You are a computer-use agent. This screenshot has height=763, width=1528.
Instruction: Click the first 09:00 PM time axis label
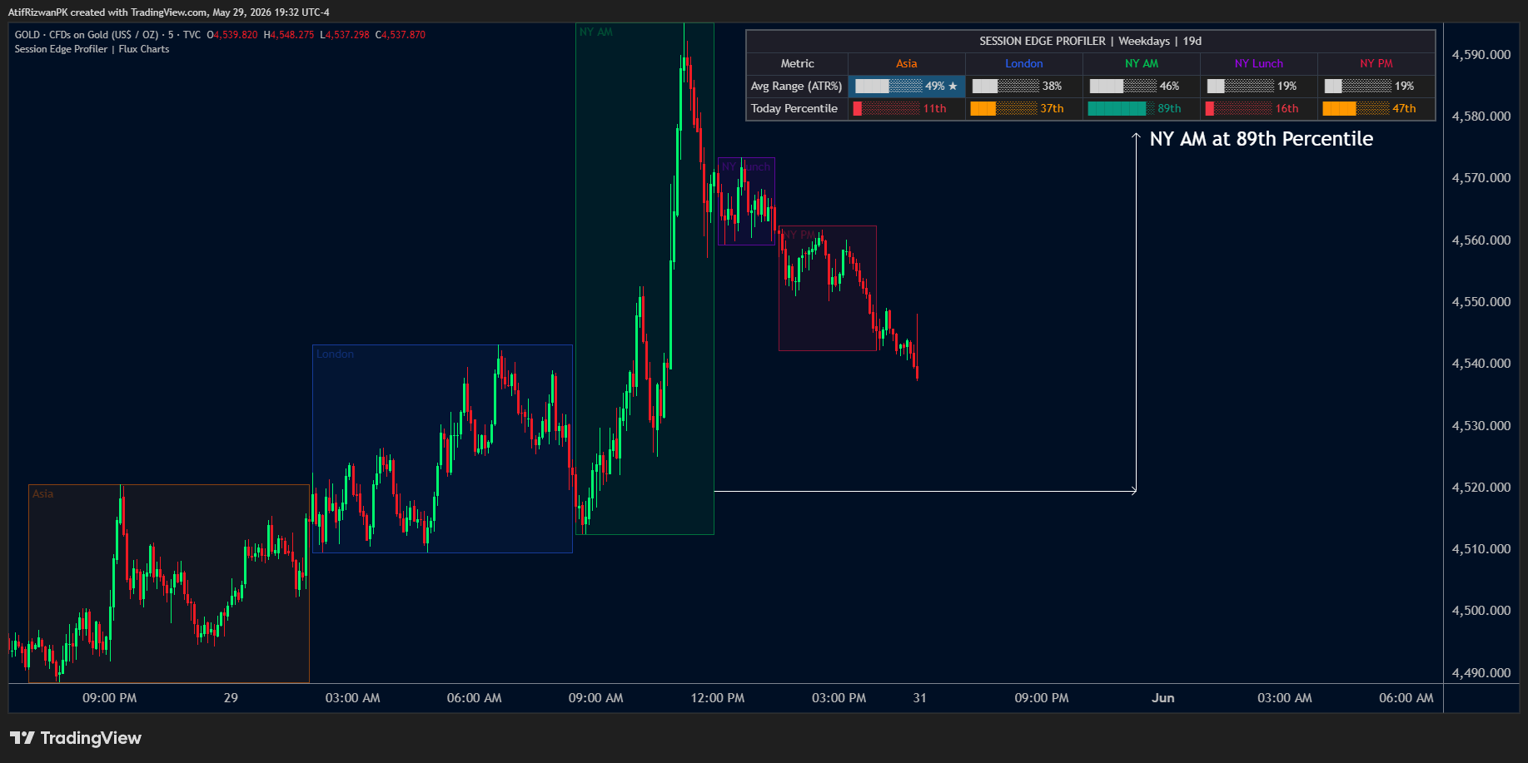[x=110, y=698]
